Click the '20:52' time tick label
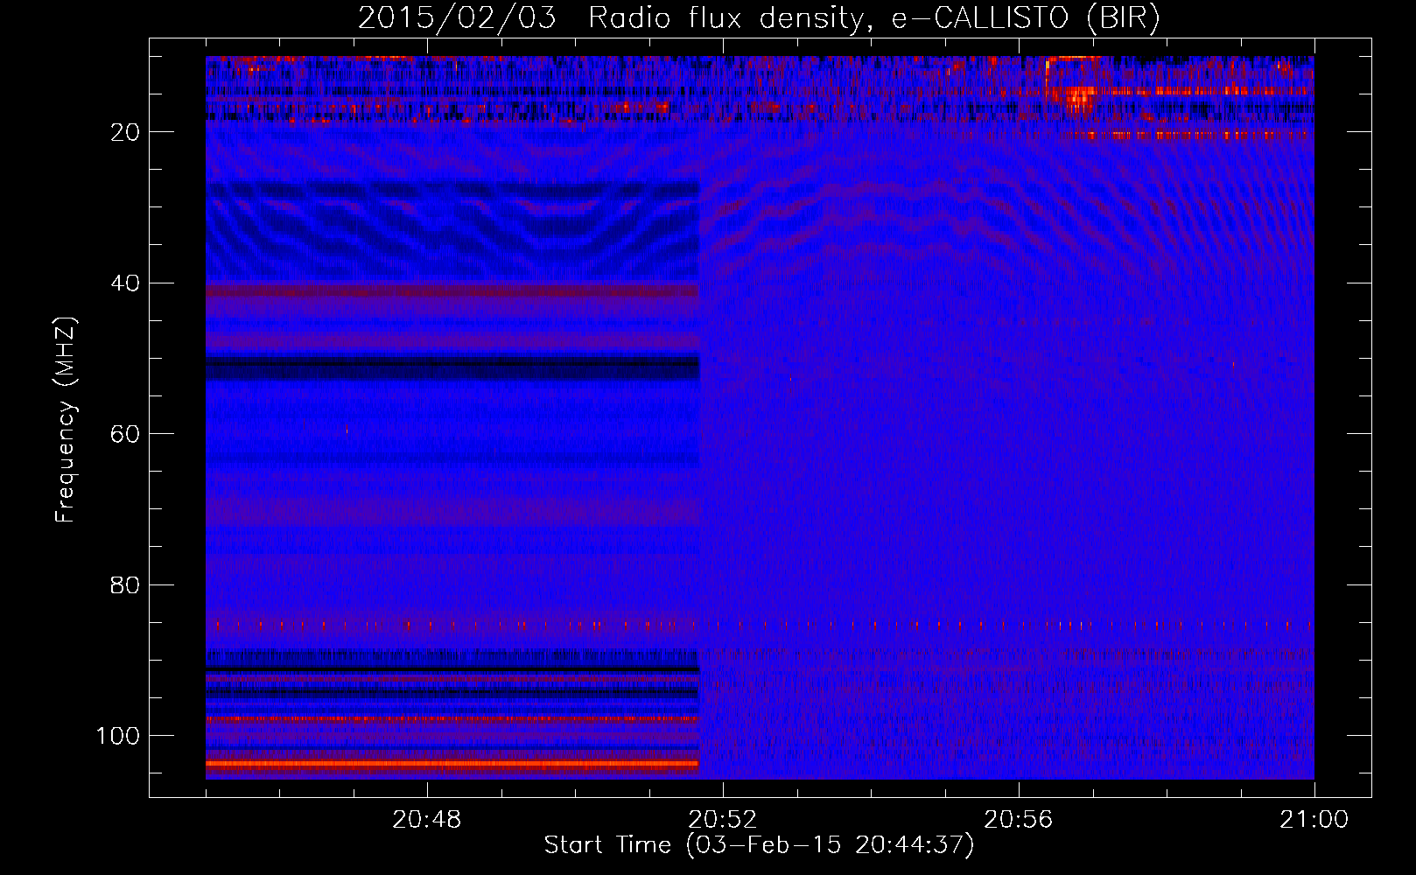This screenshot has width=1416, height=875. click(x=723, y=820)
